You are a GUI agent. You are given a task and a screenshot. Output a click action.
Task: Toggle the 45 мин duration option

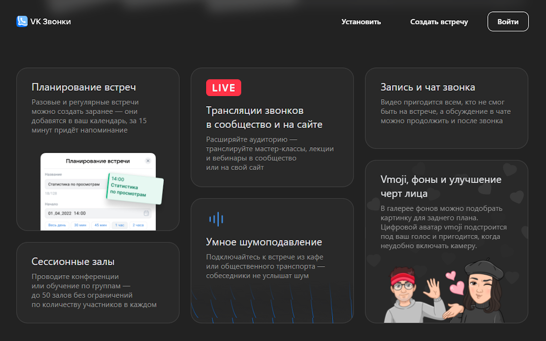[x=101, y=225]
